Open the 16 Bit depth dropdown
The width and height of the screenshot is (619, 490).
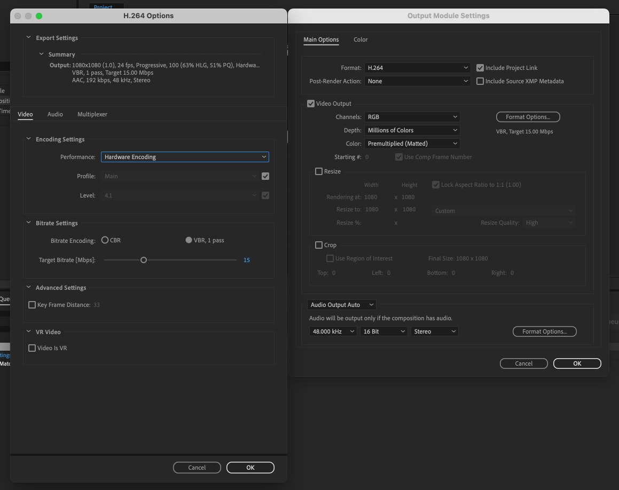pos(383,331)
